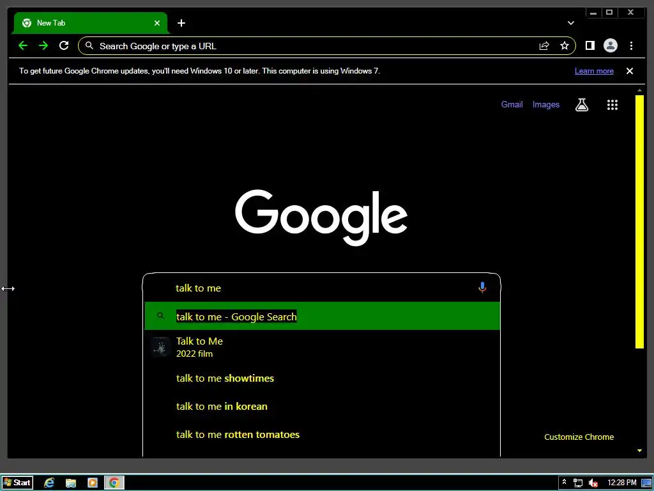
Task: Toggle the Chrome side panel
Action: point(589,45)
